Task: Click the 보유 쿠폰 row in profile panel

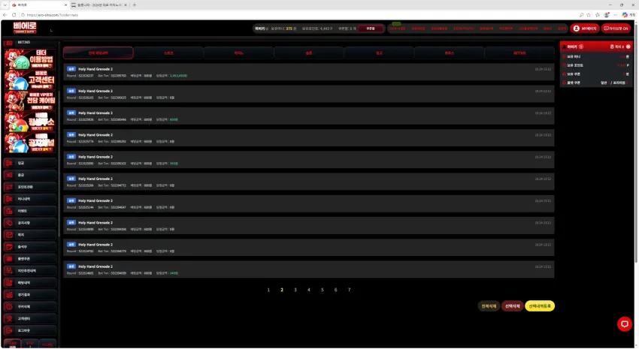Action: 596,74
